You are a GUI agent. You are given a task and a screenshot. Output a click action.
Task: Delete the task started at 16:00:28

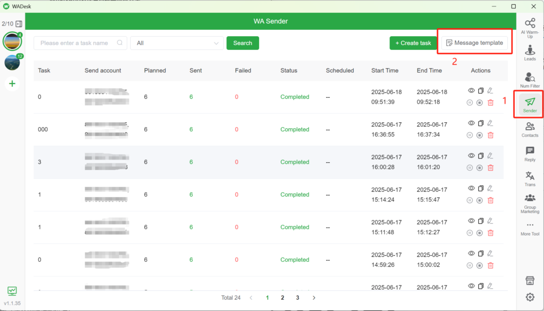[490, 167]
